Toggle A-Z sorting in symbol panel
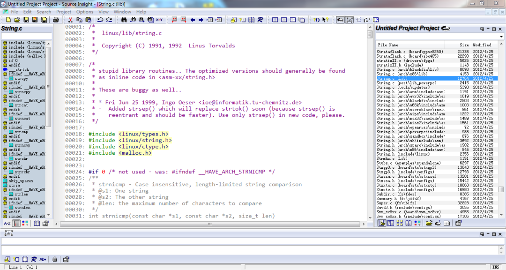506x270 pixels. (7, 224)
